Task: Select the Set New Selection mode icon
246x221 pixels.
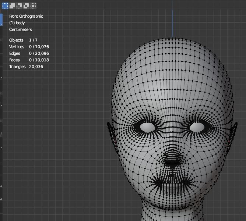Action: point(5,6)
